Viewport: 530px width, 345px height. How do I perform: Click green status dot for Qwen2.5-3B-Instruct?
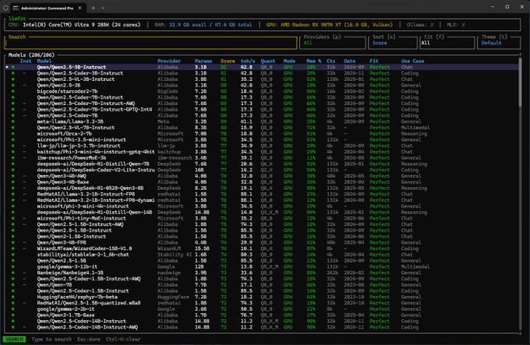pos(13,67)
